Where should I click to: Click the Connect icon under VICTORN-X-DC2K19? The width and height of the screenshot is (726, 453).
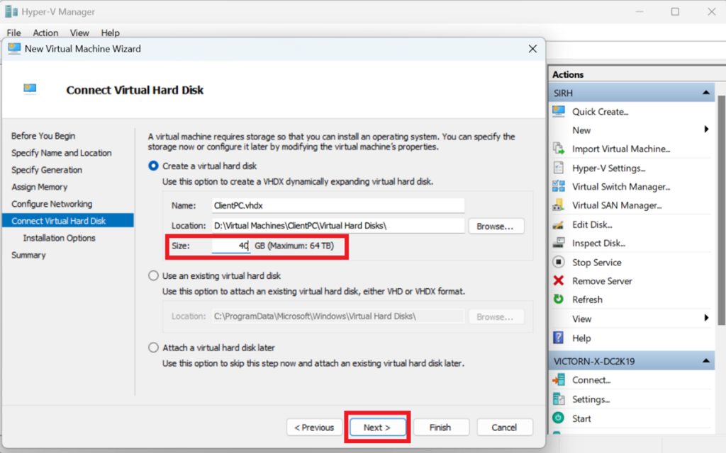[559, 380]
